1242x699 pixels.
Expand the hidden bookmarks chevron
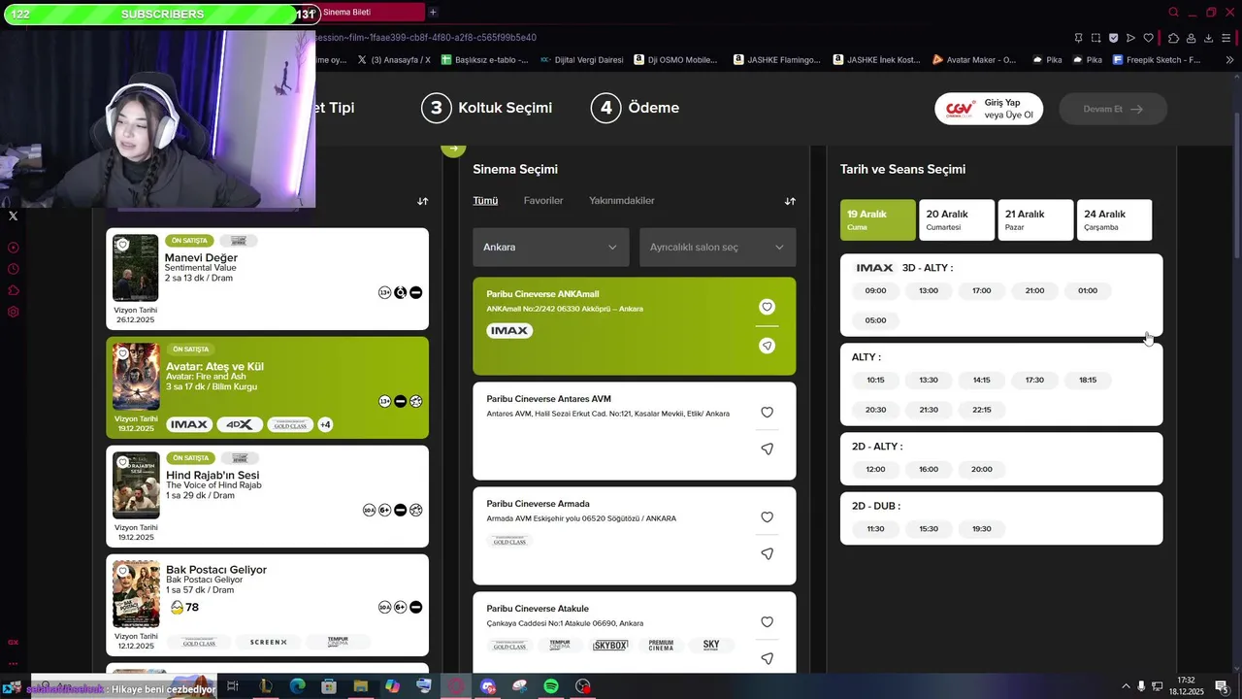tap(1230, 60)
